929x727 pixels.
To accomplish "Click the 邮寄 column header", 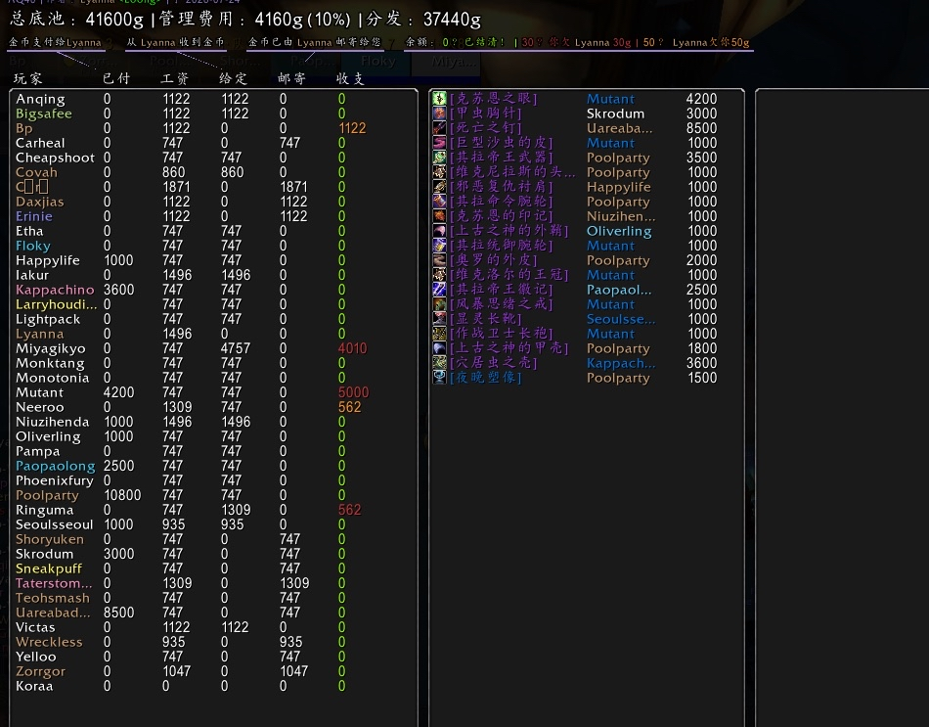I will (291, 79).
